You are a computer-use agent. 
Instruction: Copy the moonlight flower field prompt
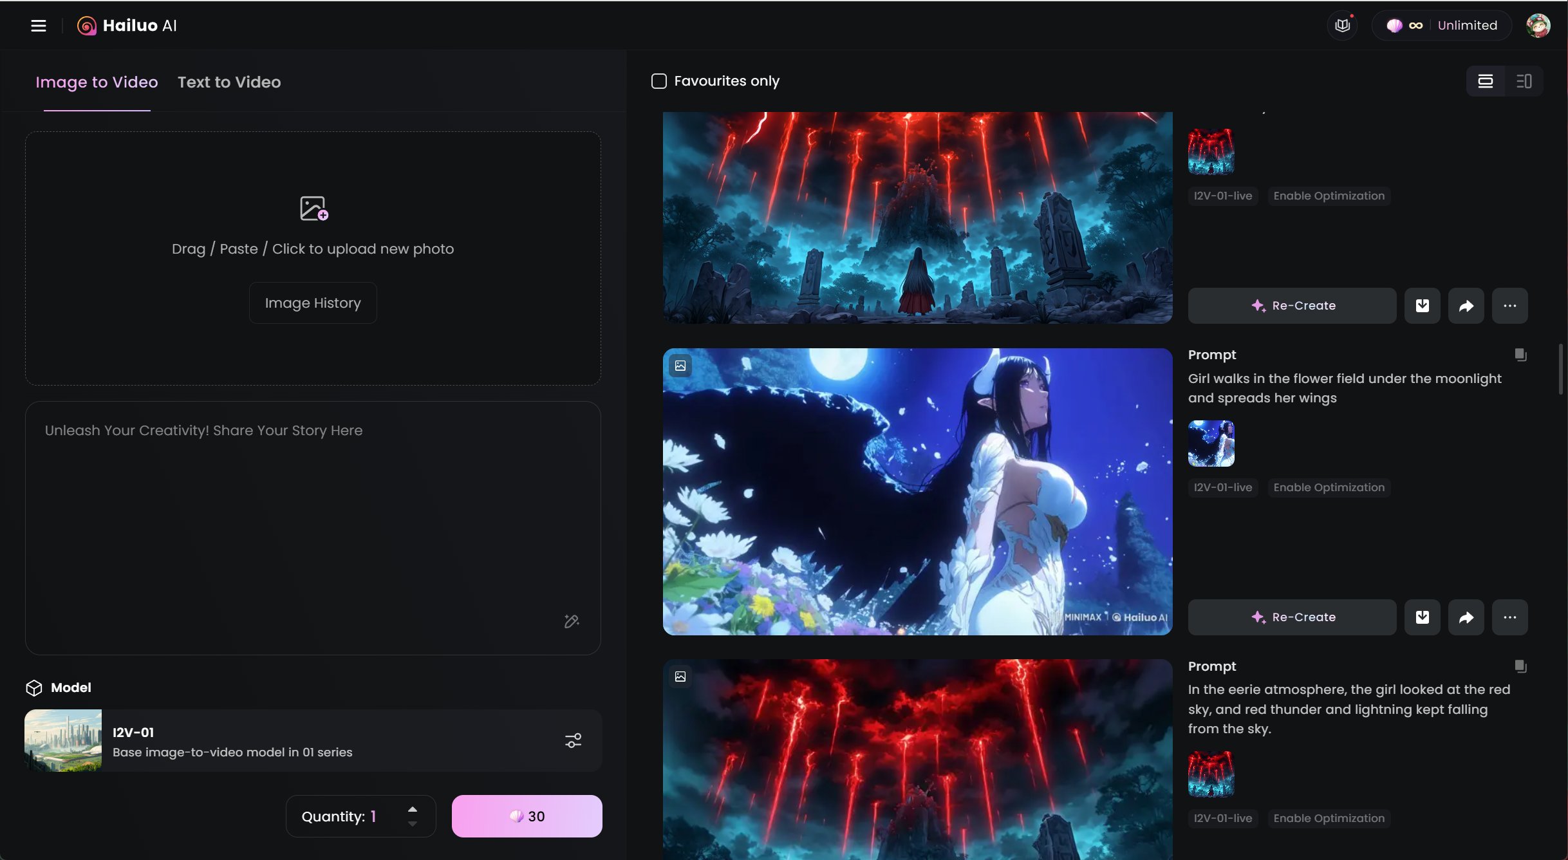(1520, 355)
